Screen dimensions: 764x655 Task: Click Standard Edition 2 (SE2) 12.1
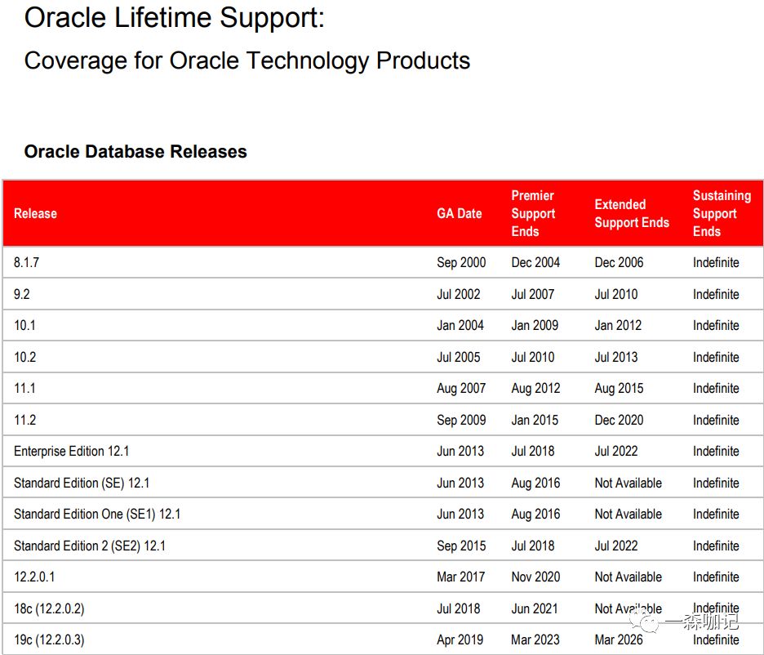coord(90,546)
